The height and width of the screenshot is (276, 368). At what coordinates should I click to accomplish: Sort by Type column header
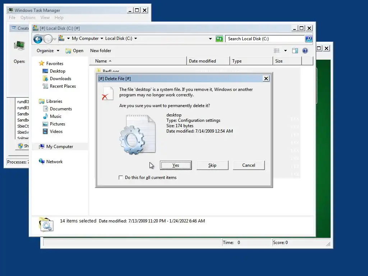(x=251, y=61)
